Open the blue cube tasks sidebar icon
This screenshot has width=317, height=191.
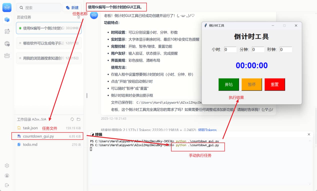(7, 19)
